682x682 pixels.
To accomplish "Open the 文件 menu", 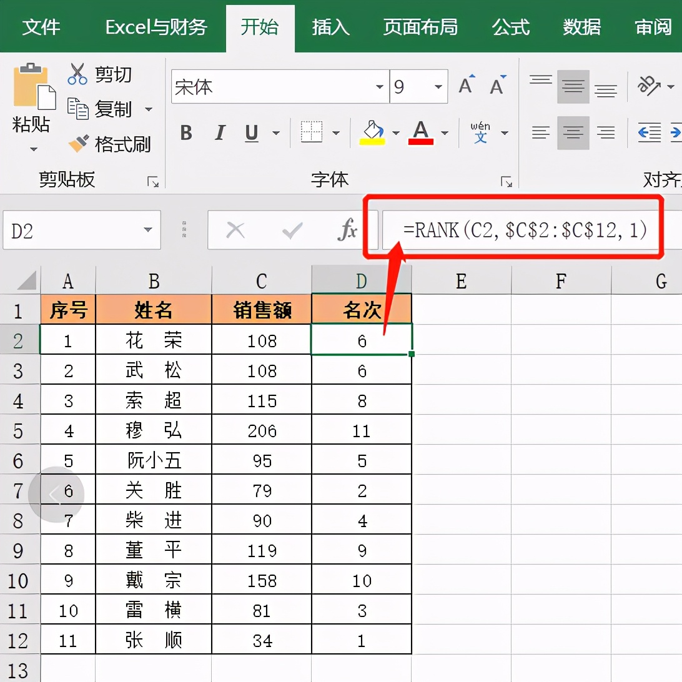I will (x=41, y=27).
